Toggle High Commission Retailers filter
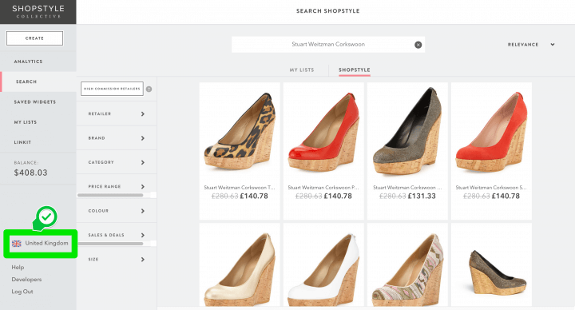 tap(112, 89)
